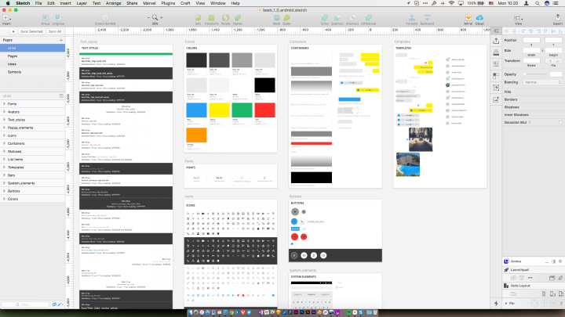565x317 pixels.
Task: Click the play button beside Sync Selected
Action: [x=13, y=31]
